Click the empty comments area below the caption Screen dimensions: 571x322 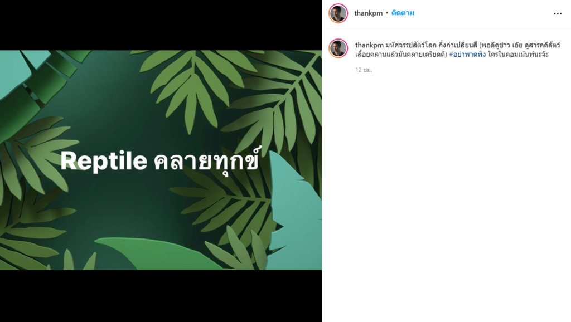447,197
